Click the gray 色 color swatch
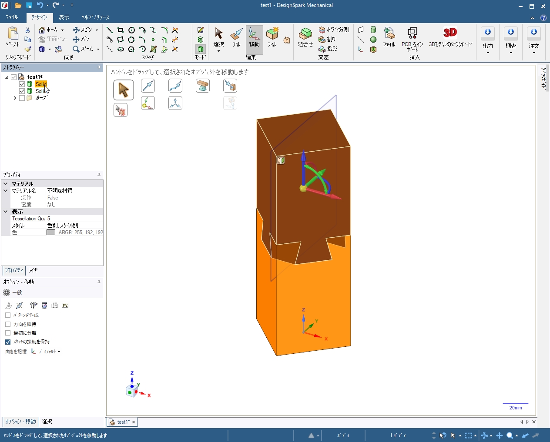Viewport: 550px width, 442px height. pyautogui.click(x=51, y=233)
